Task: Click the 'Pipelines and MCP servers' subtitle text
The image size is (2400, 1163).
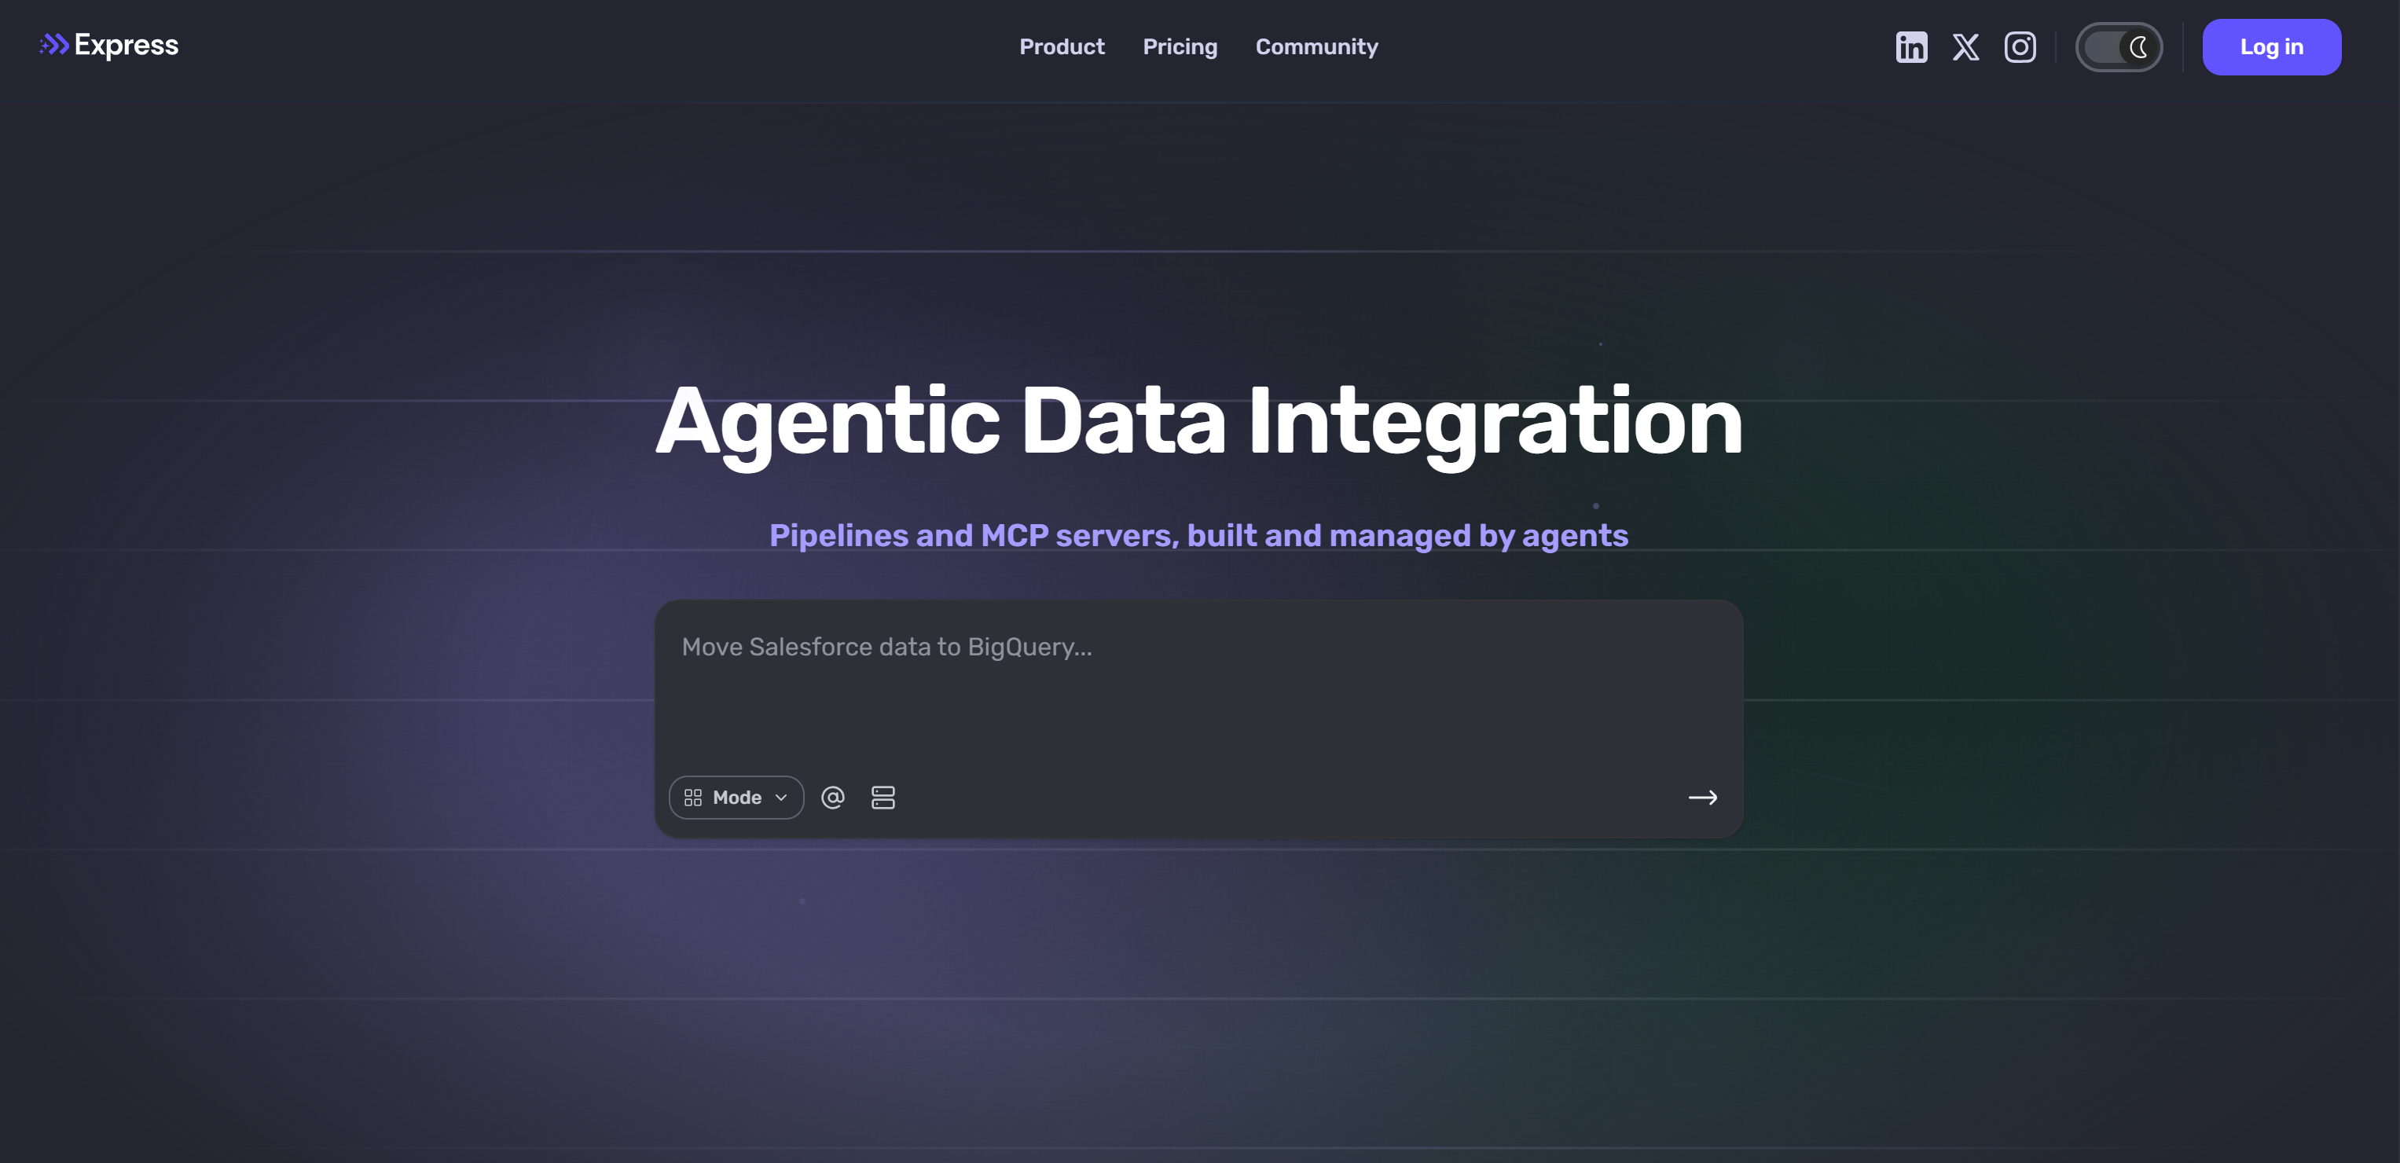Action: (1198, 536)
